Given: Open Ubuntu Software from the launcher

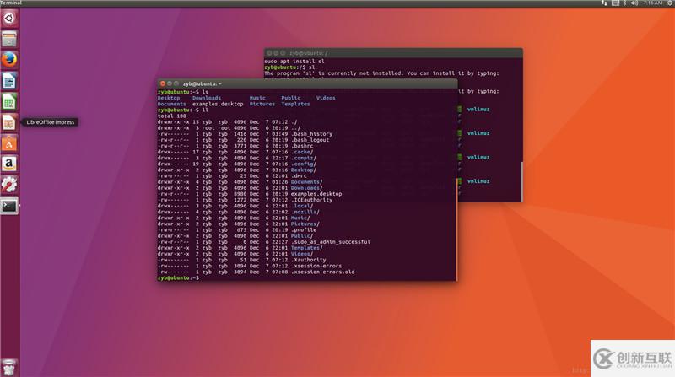Looking at the screenshot, I should click(x=9, y=143).
